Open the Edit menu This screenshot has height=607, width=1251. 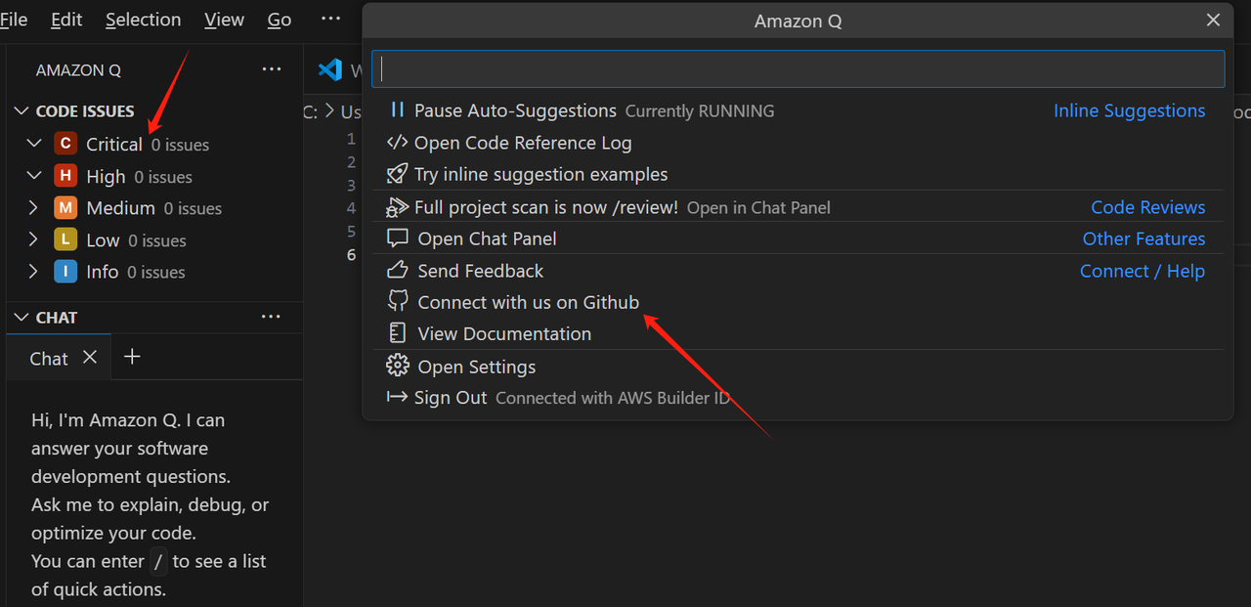tap(66, 20)
